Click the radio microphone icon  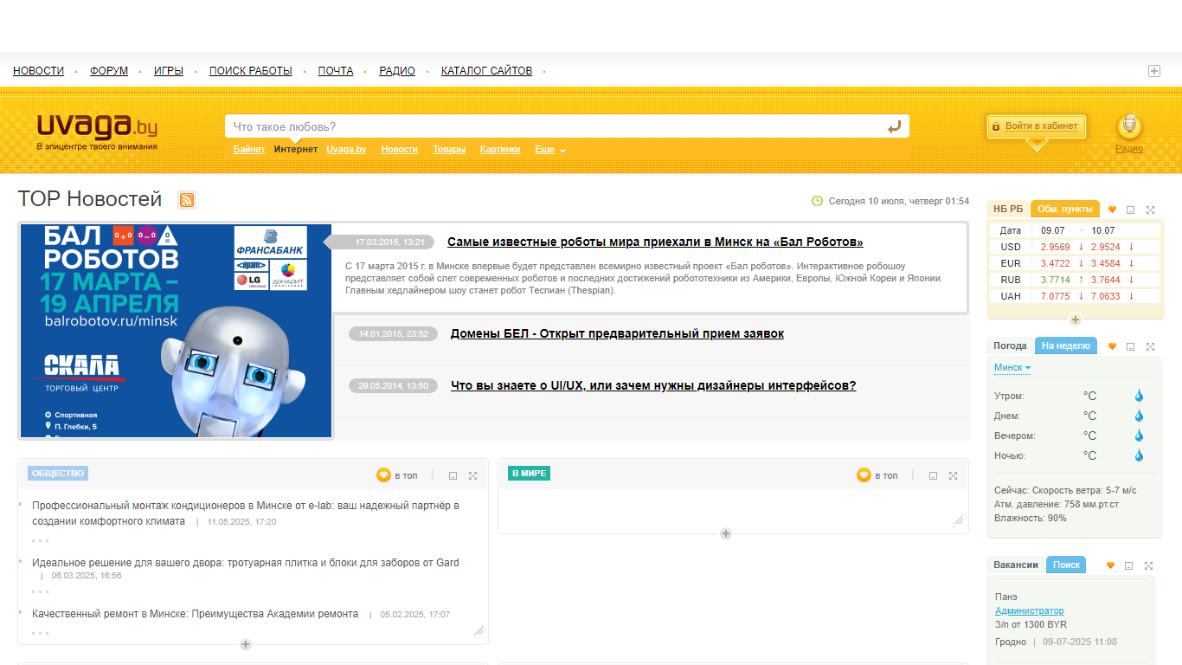1129,126
